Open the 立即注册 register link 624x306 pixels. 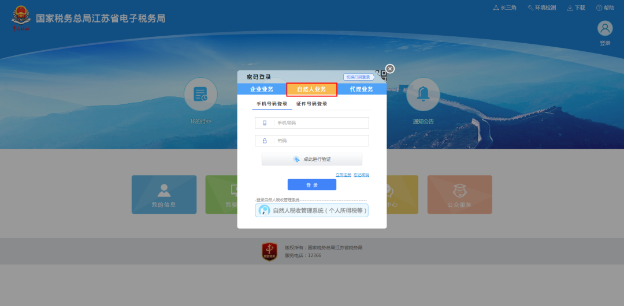[x=343, y=175]
